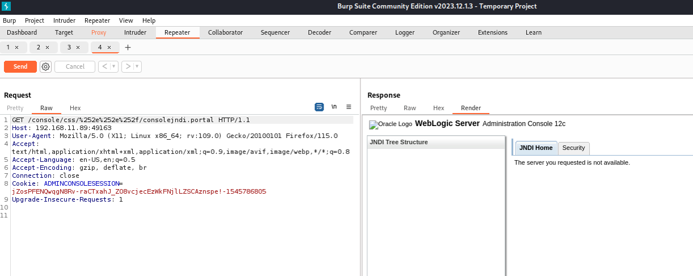Toggle line wrap icon in request
693x276 pixels.
[x=319, y=107]
